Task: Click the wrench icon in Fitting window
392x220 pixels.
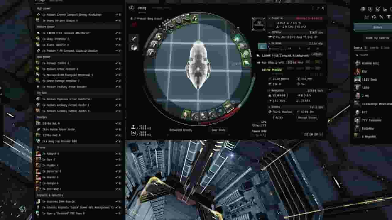Action: [x=134, y=38]
